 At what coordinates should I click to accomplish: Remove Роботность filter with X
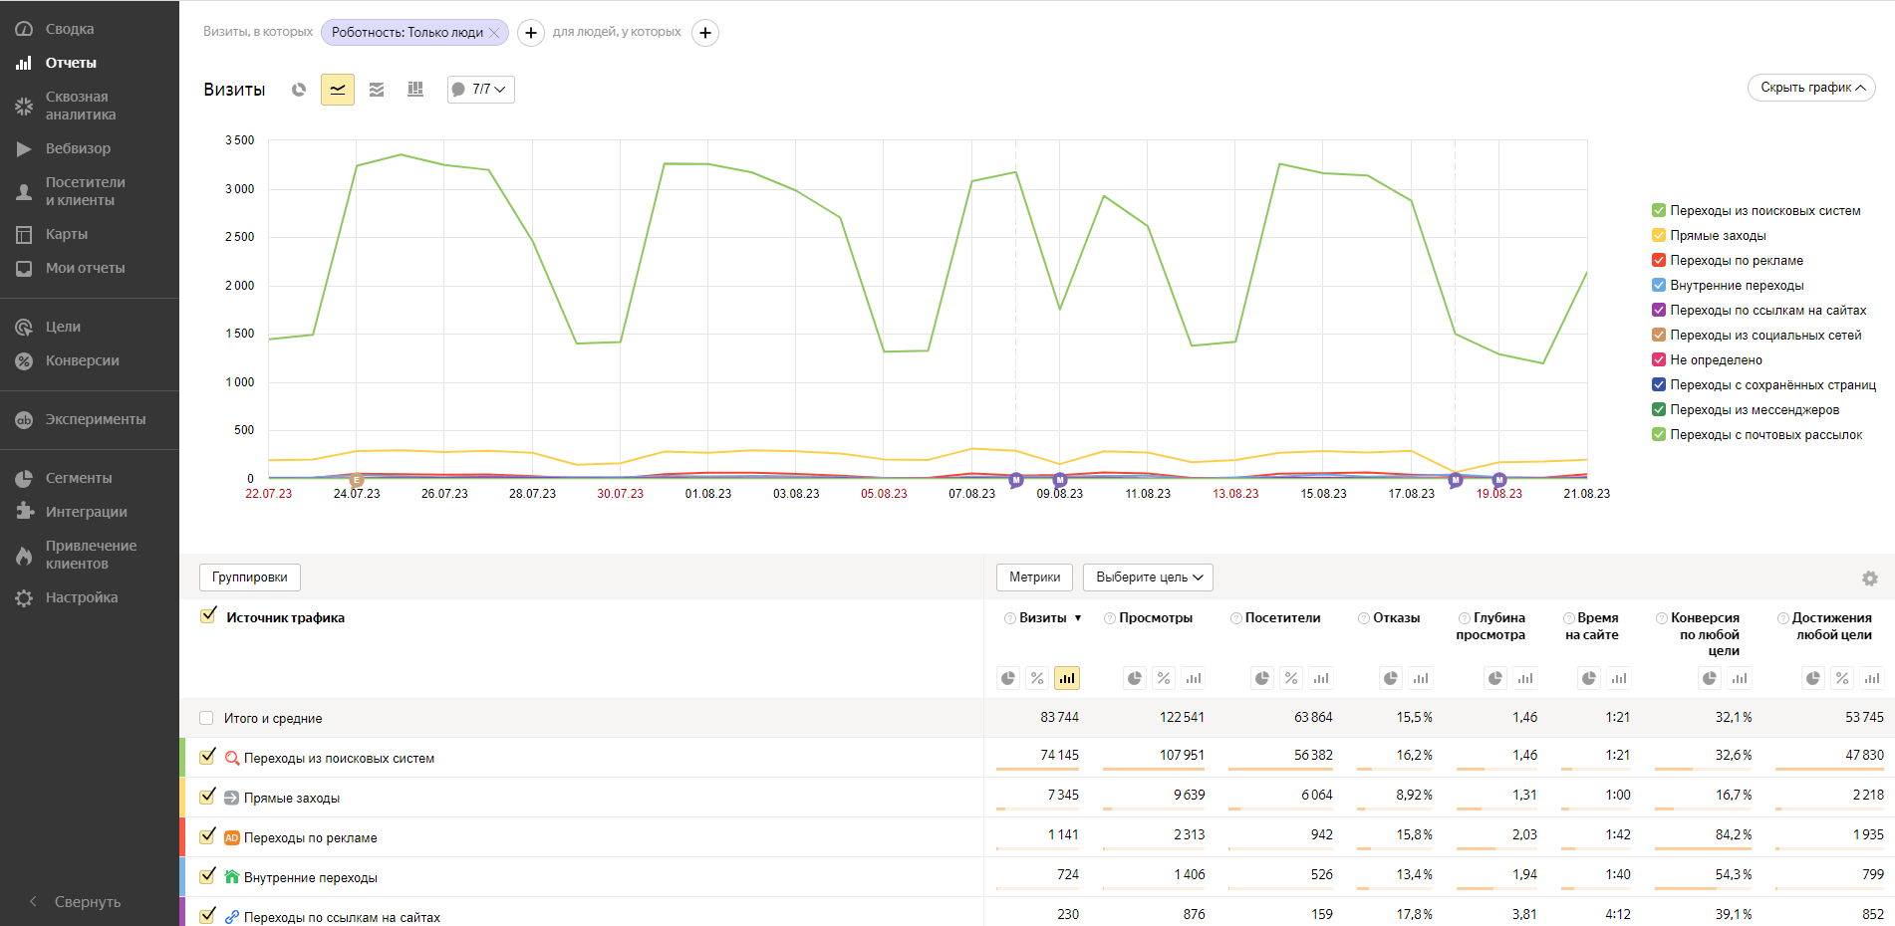point(494,33)
